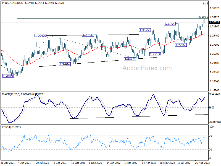Click the RSI 70 level axis value
Image resolution: width=221 pixels, height=166 pixels.
[212, 136]
